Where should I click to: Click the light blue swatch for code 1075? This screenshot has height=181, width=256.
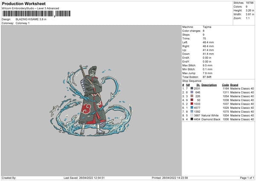[192, 111]
